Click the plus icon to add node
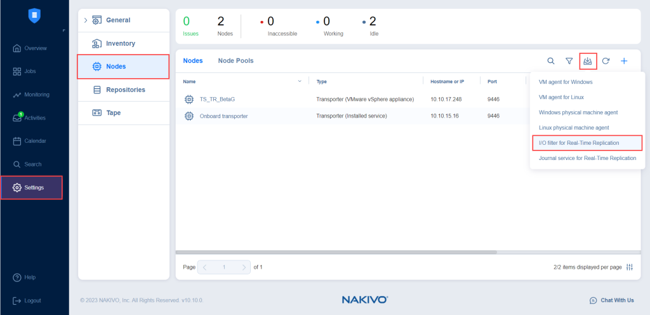The width and height of the screenshot is (650, 315). tap(624, 61)
